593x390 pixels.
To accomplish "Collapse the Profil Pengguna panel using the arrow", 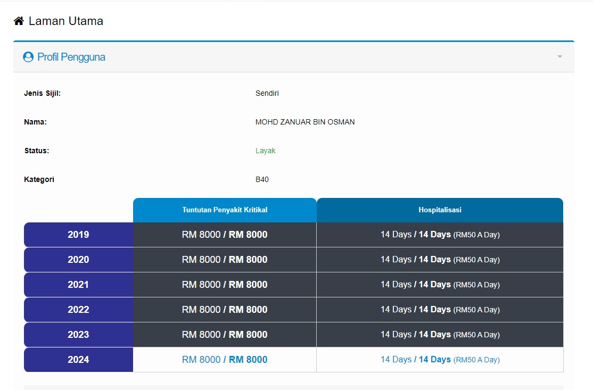I will coord(559,57).
